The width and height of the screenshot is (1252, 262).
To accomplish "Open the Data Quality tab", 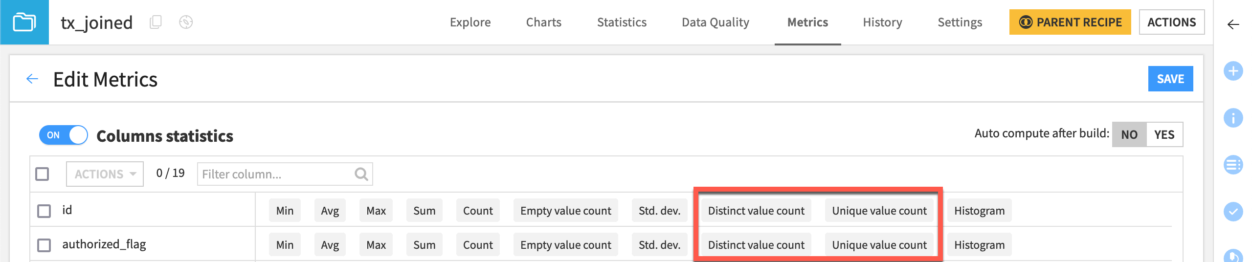I will pos(715,22).
